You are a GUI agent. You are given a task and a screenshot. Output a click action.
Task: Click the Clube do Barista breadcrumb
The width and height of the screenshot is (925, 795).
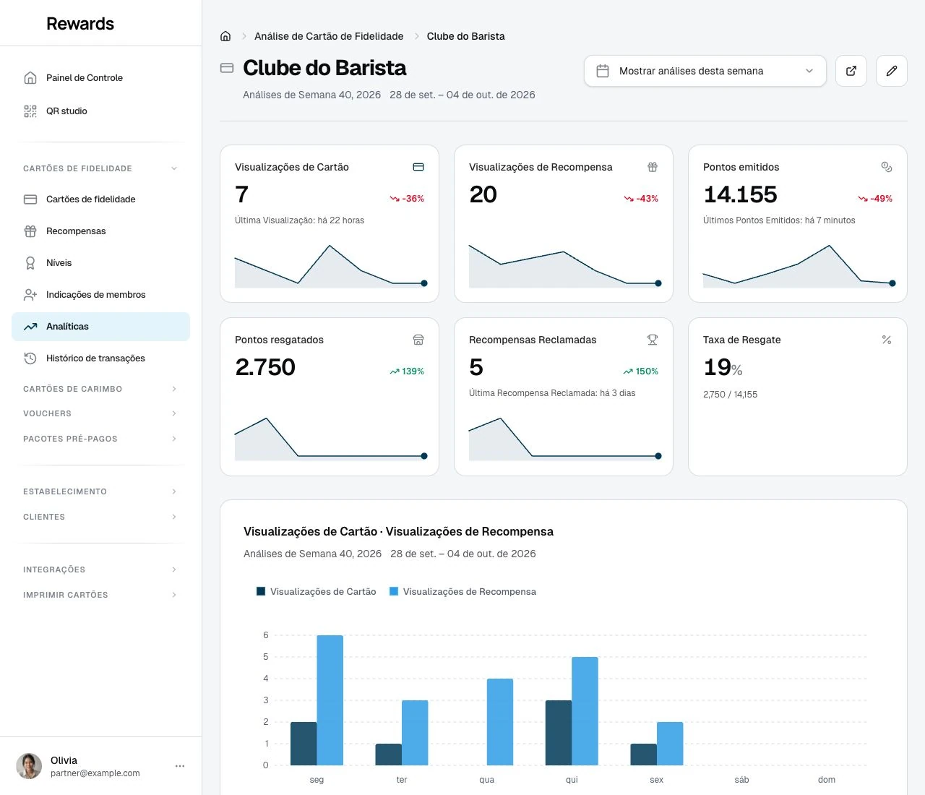click(x=466, y=36)
